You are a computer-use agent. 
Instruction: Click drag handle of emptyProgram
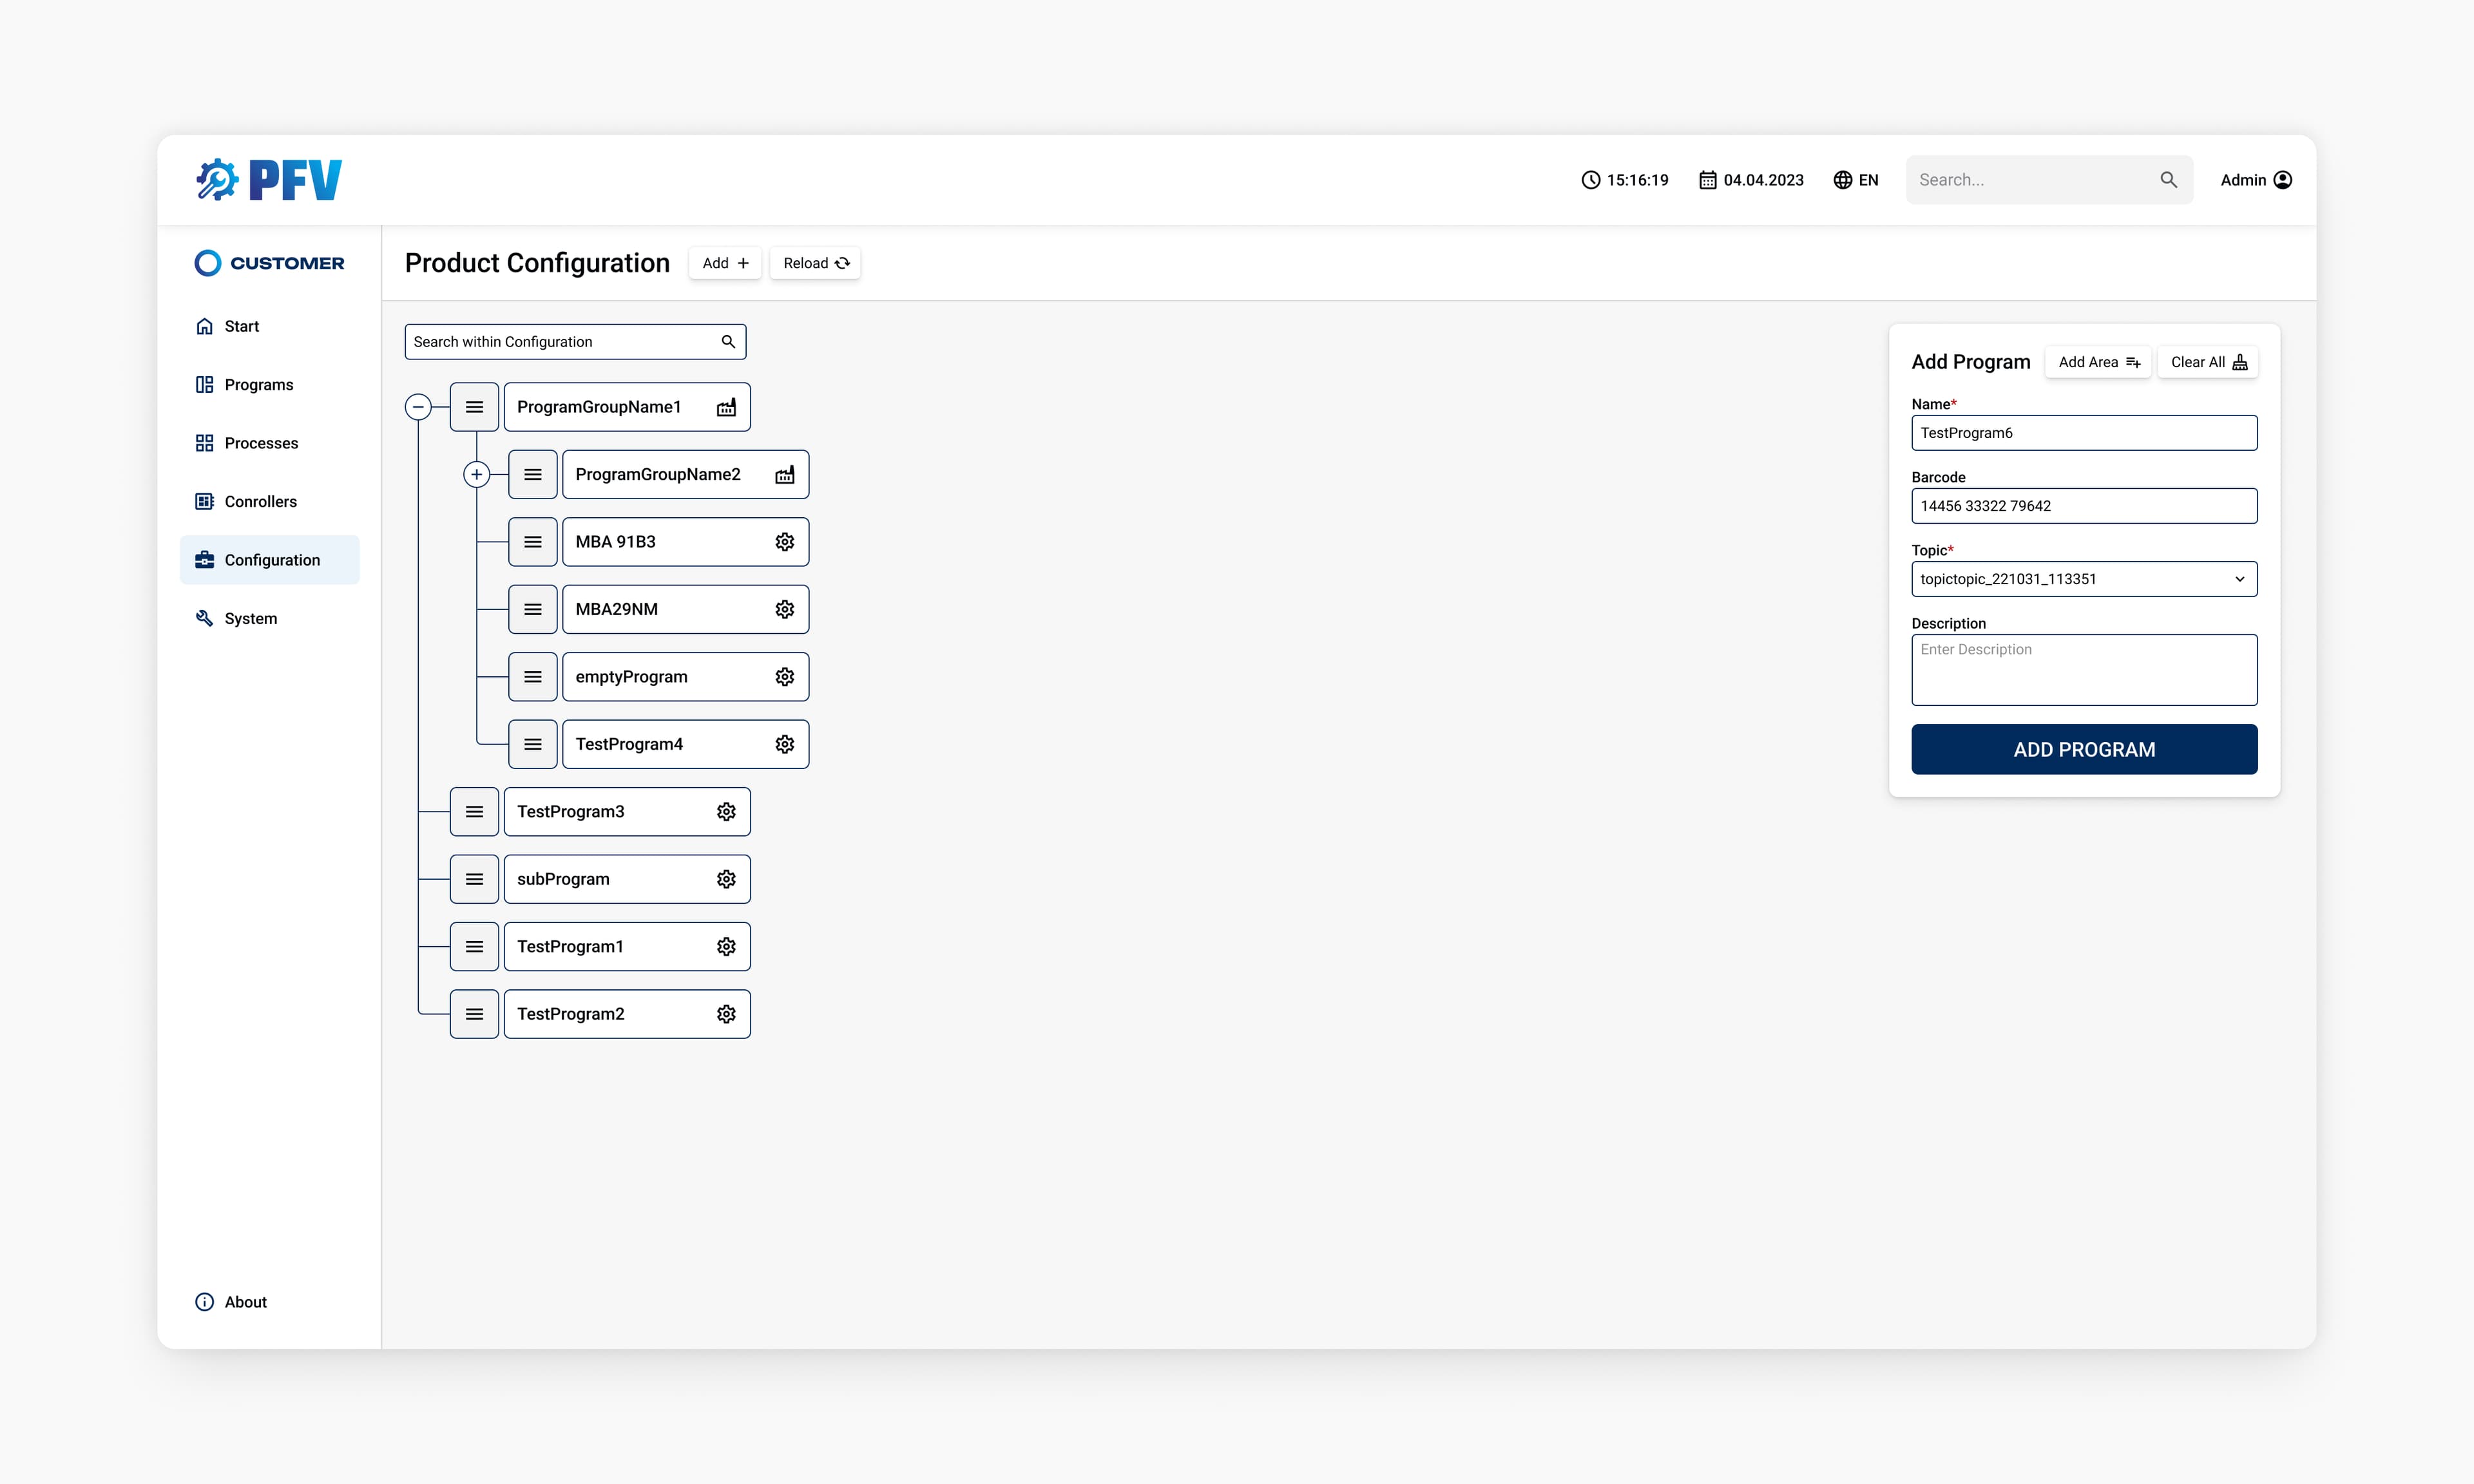[x=533, y=677]
